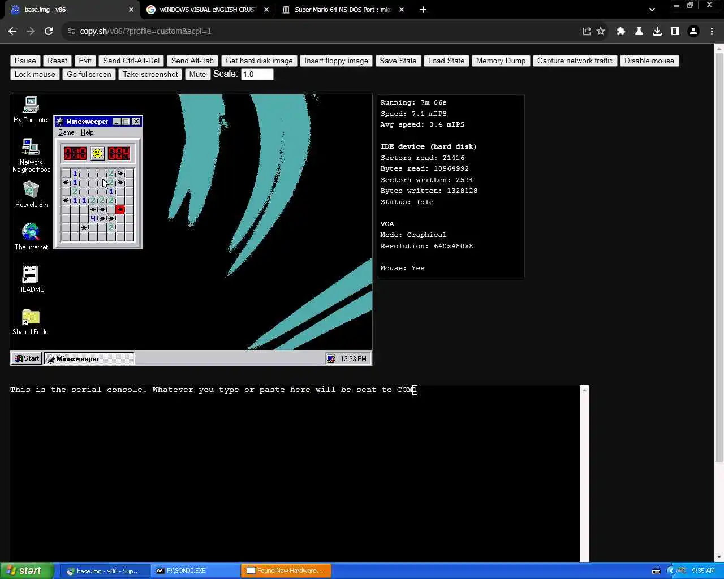Click the keyboard icon in host system tray
724x579 pixels.
point(656,571)
